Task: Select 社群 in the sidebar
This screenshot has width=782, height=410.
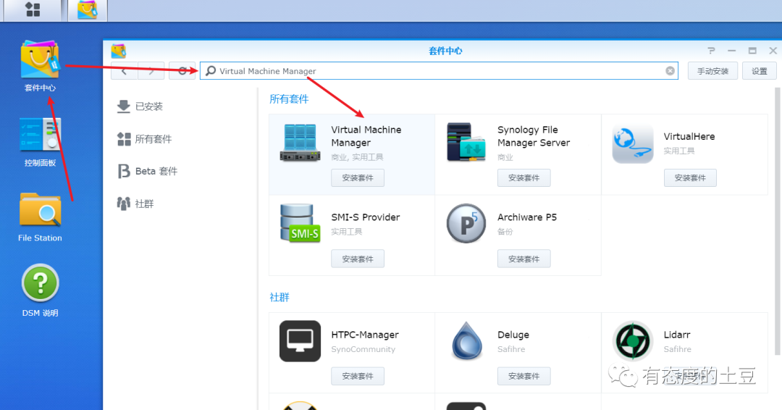Action: tap(135, 204)
